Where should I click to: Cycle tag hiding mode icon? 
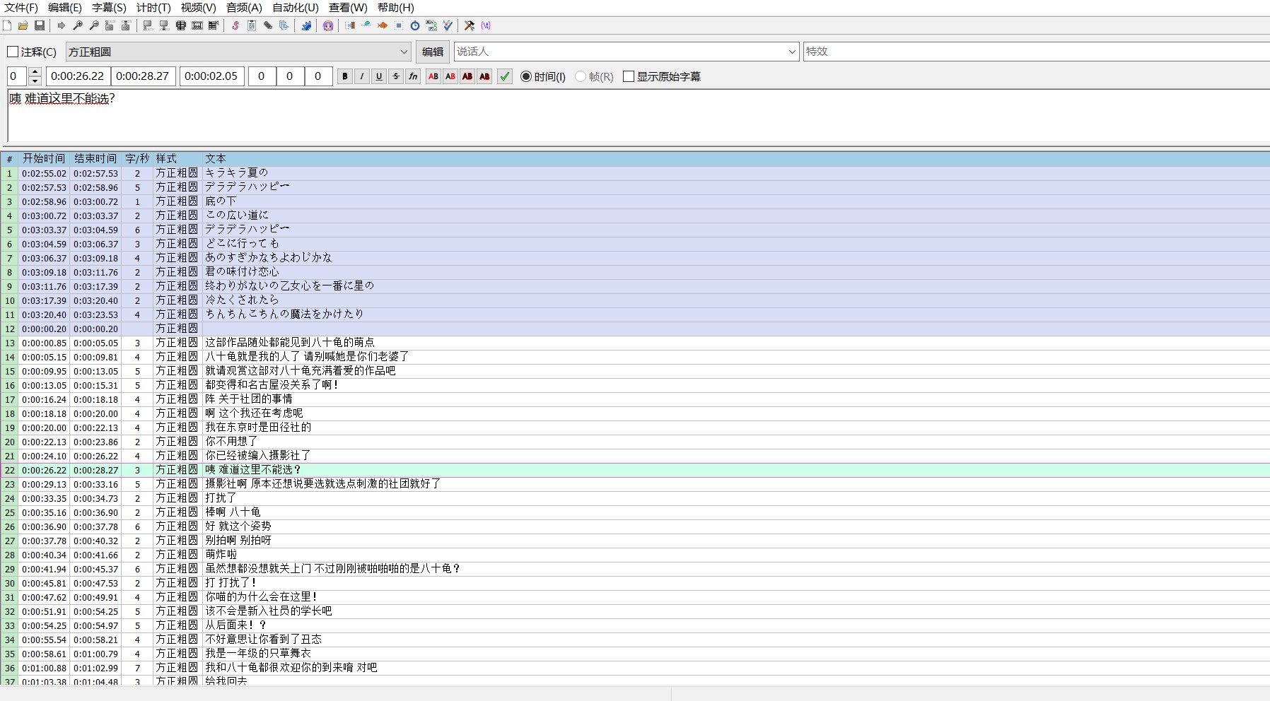coord(486,25)
